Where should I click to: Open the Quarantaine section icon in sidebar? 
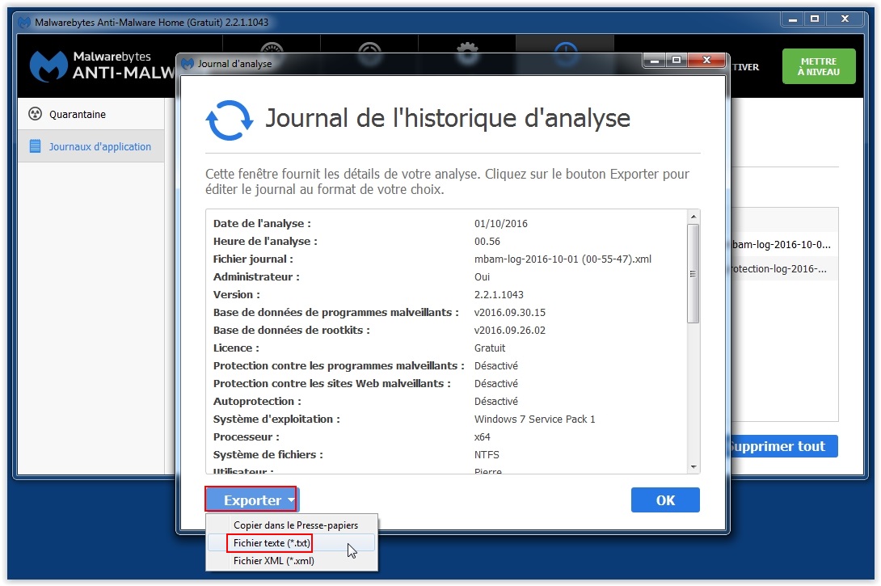pyautogui.click(x=35, y=114)
